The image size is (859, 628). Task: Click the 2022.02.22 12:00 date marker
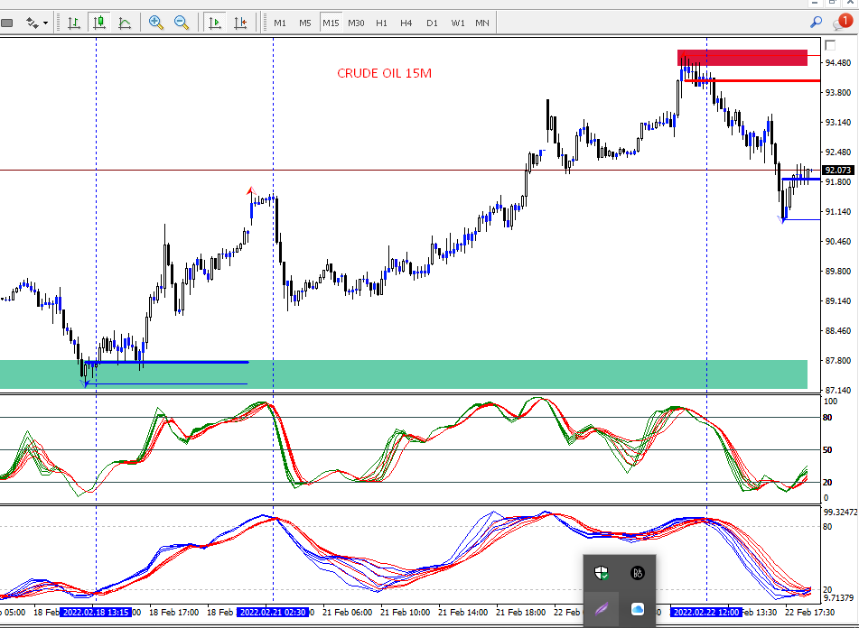tap(706, 612)
